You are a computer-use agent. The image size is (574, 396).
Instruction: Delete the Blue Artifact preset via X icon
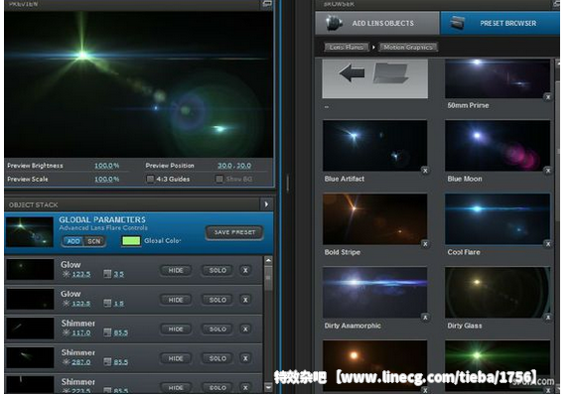[x=425, y=171]
